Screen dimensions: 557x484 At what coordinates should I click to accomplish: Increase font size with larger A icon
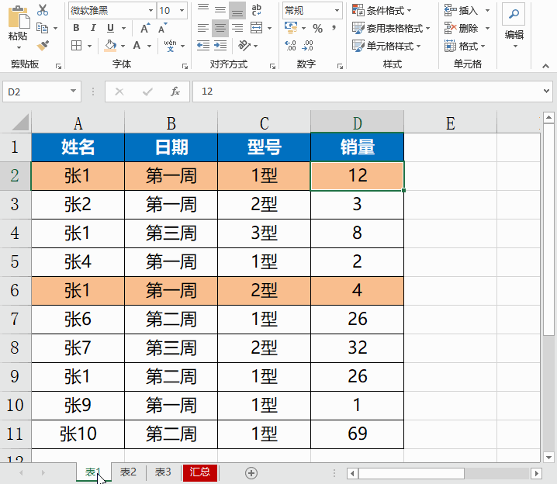pos(145,28)
